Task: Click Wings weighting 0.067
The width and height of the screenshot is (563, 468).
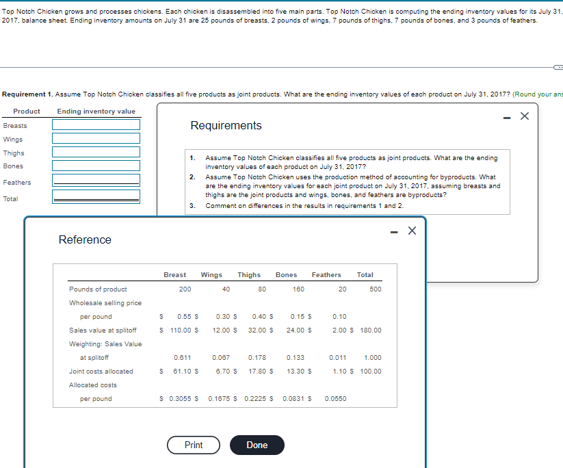Action: [221, 357]
